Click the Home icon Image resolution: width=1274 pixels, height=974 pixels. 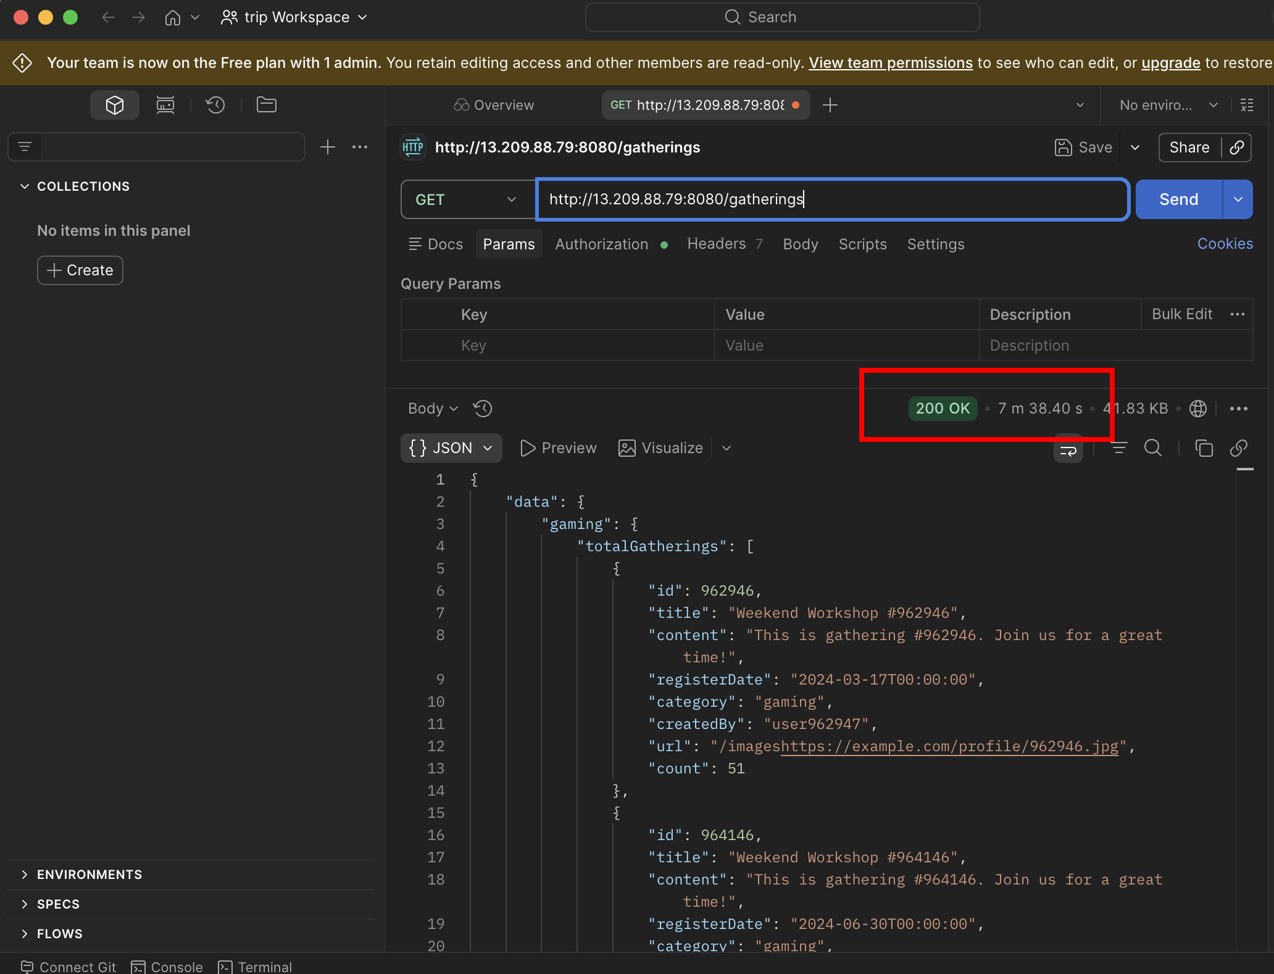point(173,17)
